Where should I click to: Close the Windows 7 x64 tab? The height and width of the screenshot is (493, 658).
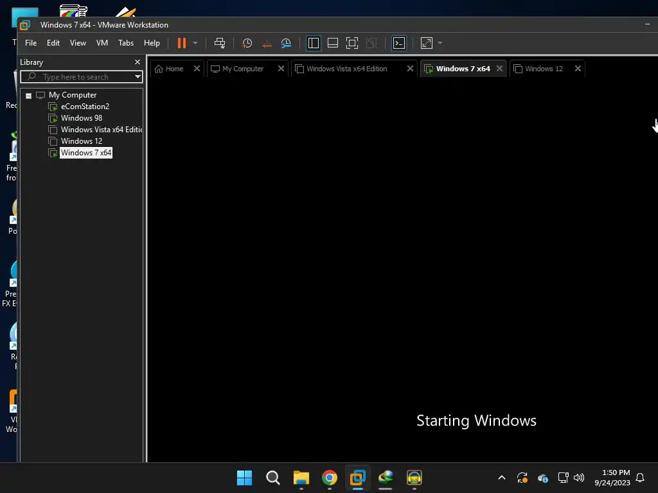click(x=499, y=68)
